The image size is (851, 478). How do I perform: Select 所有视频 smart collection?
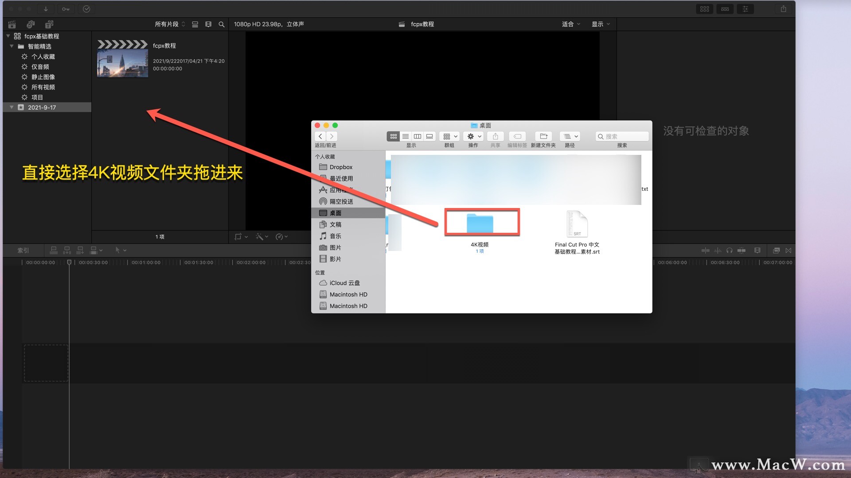(x=43, y=87)
